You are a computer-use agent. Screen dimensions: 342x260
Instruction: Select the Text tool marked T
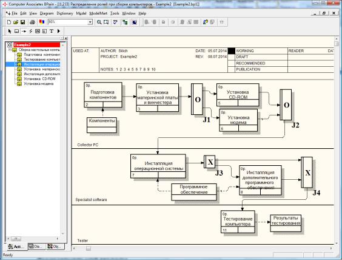pyautogui.click(x=52, y=31)
